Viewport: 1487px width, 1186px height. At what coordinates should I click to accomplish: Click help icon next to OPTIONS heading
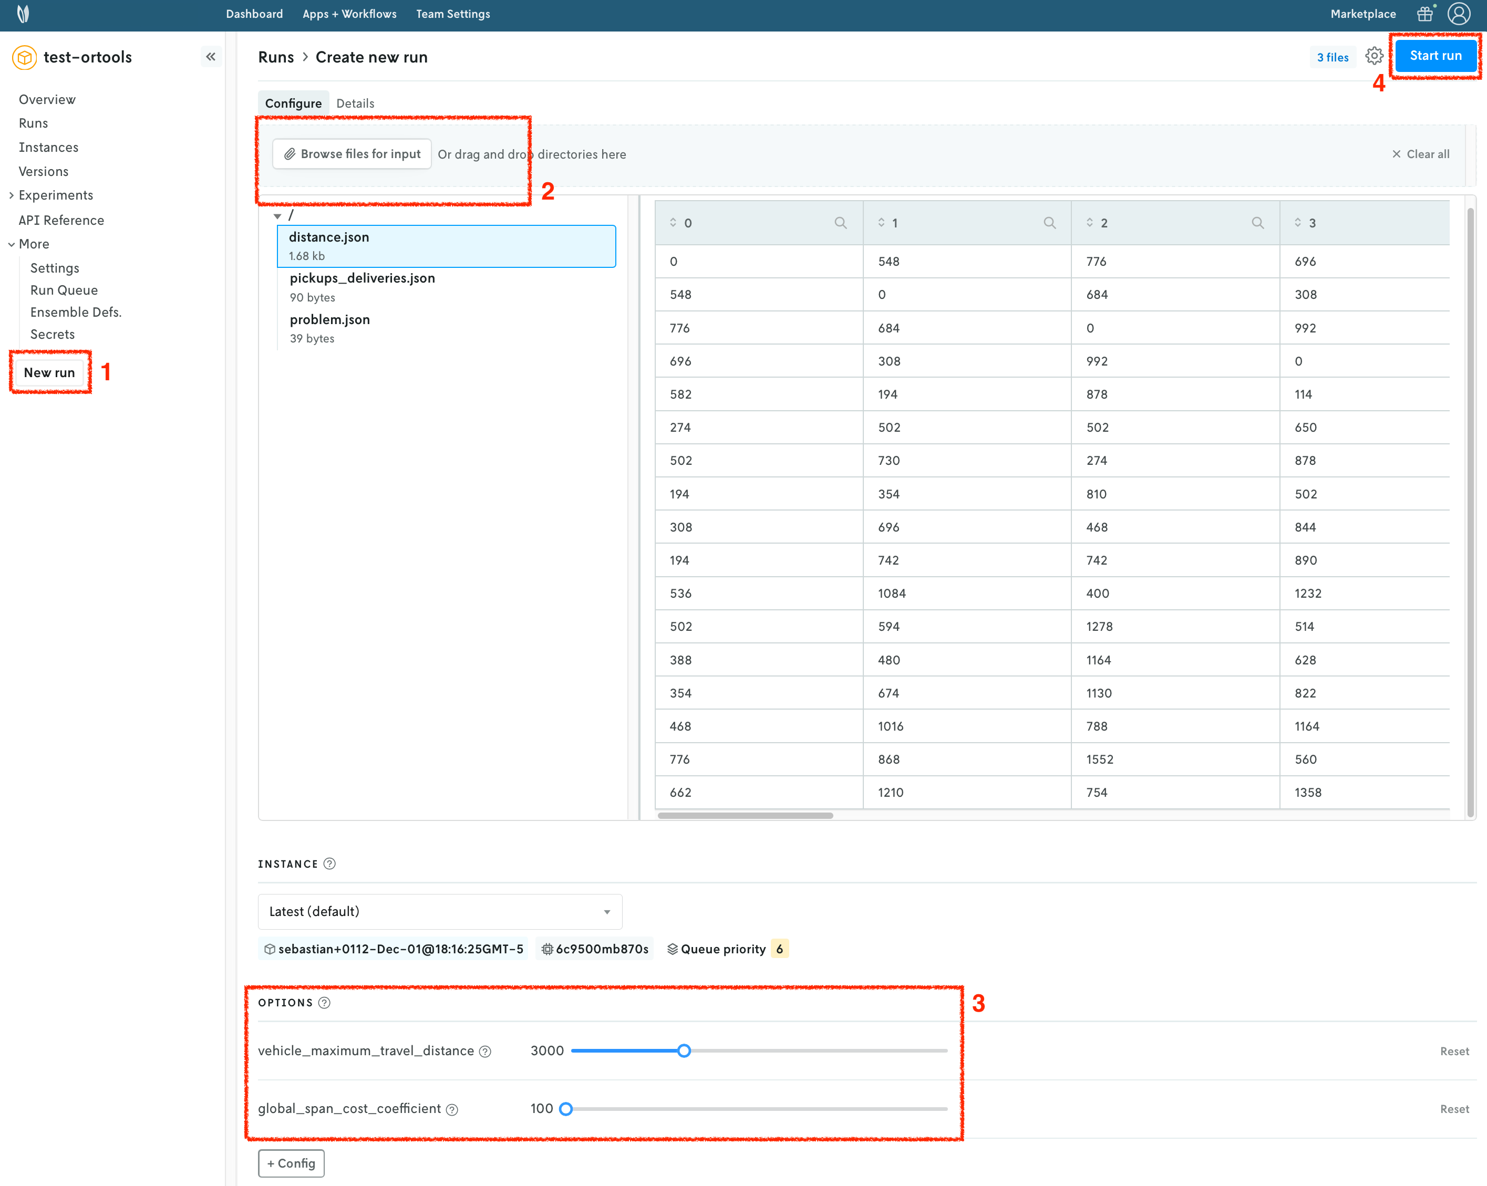click(x=324, y=1003)
